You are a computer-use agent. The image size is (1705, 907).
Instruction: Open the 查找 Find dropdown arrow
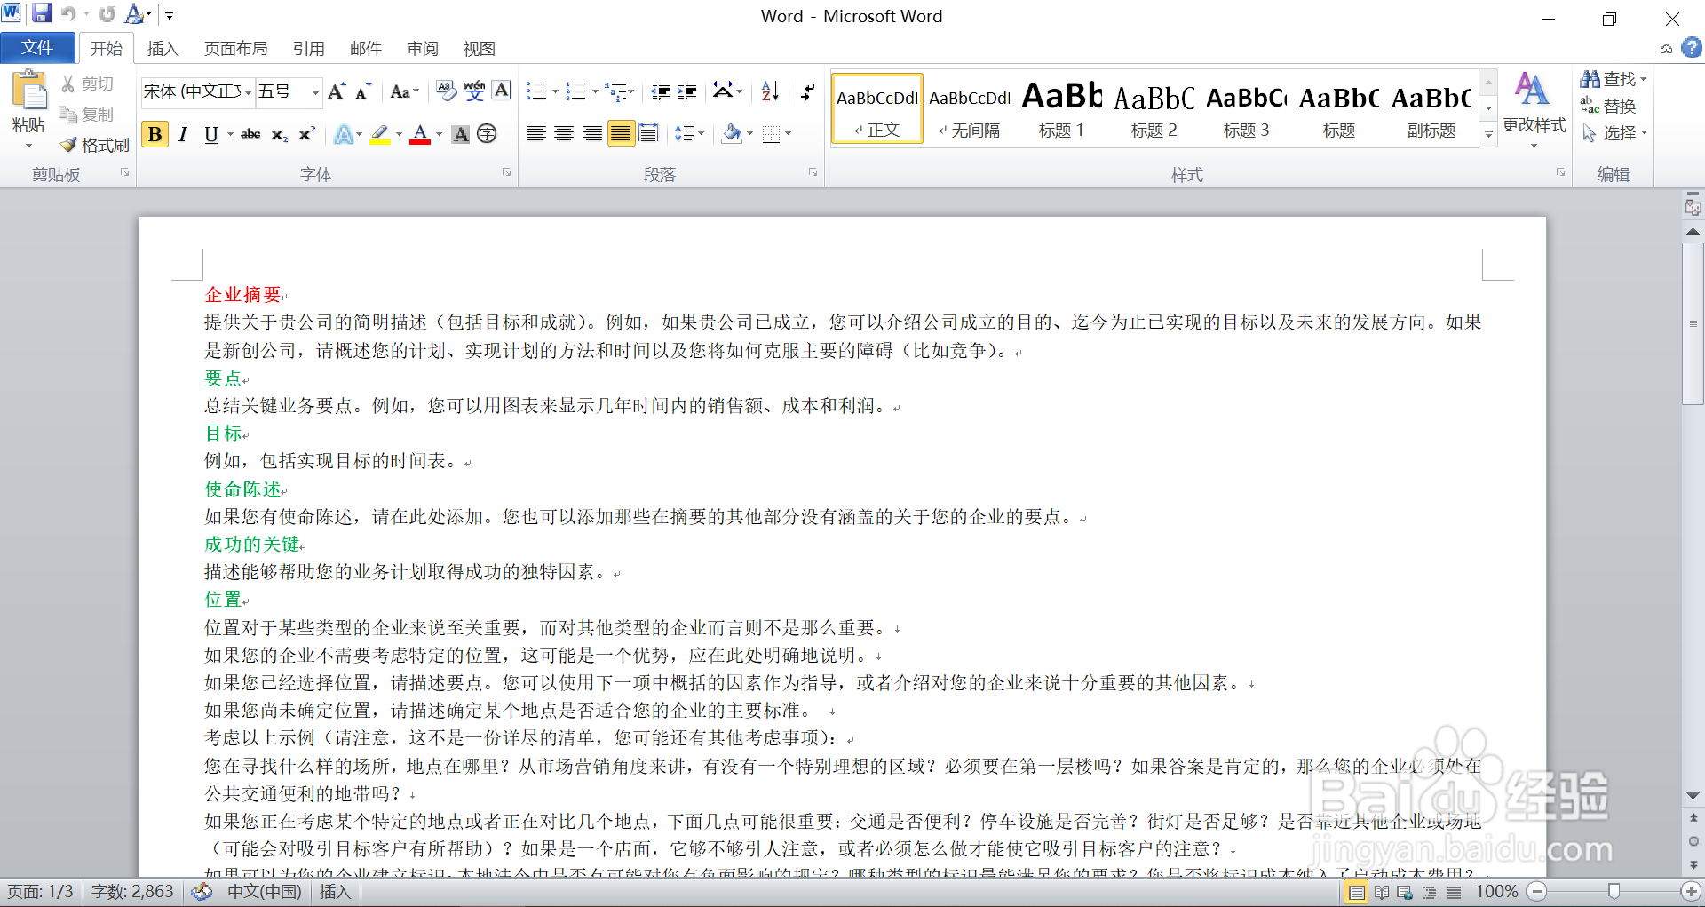pos(1644,79)
